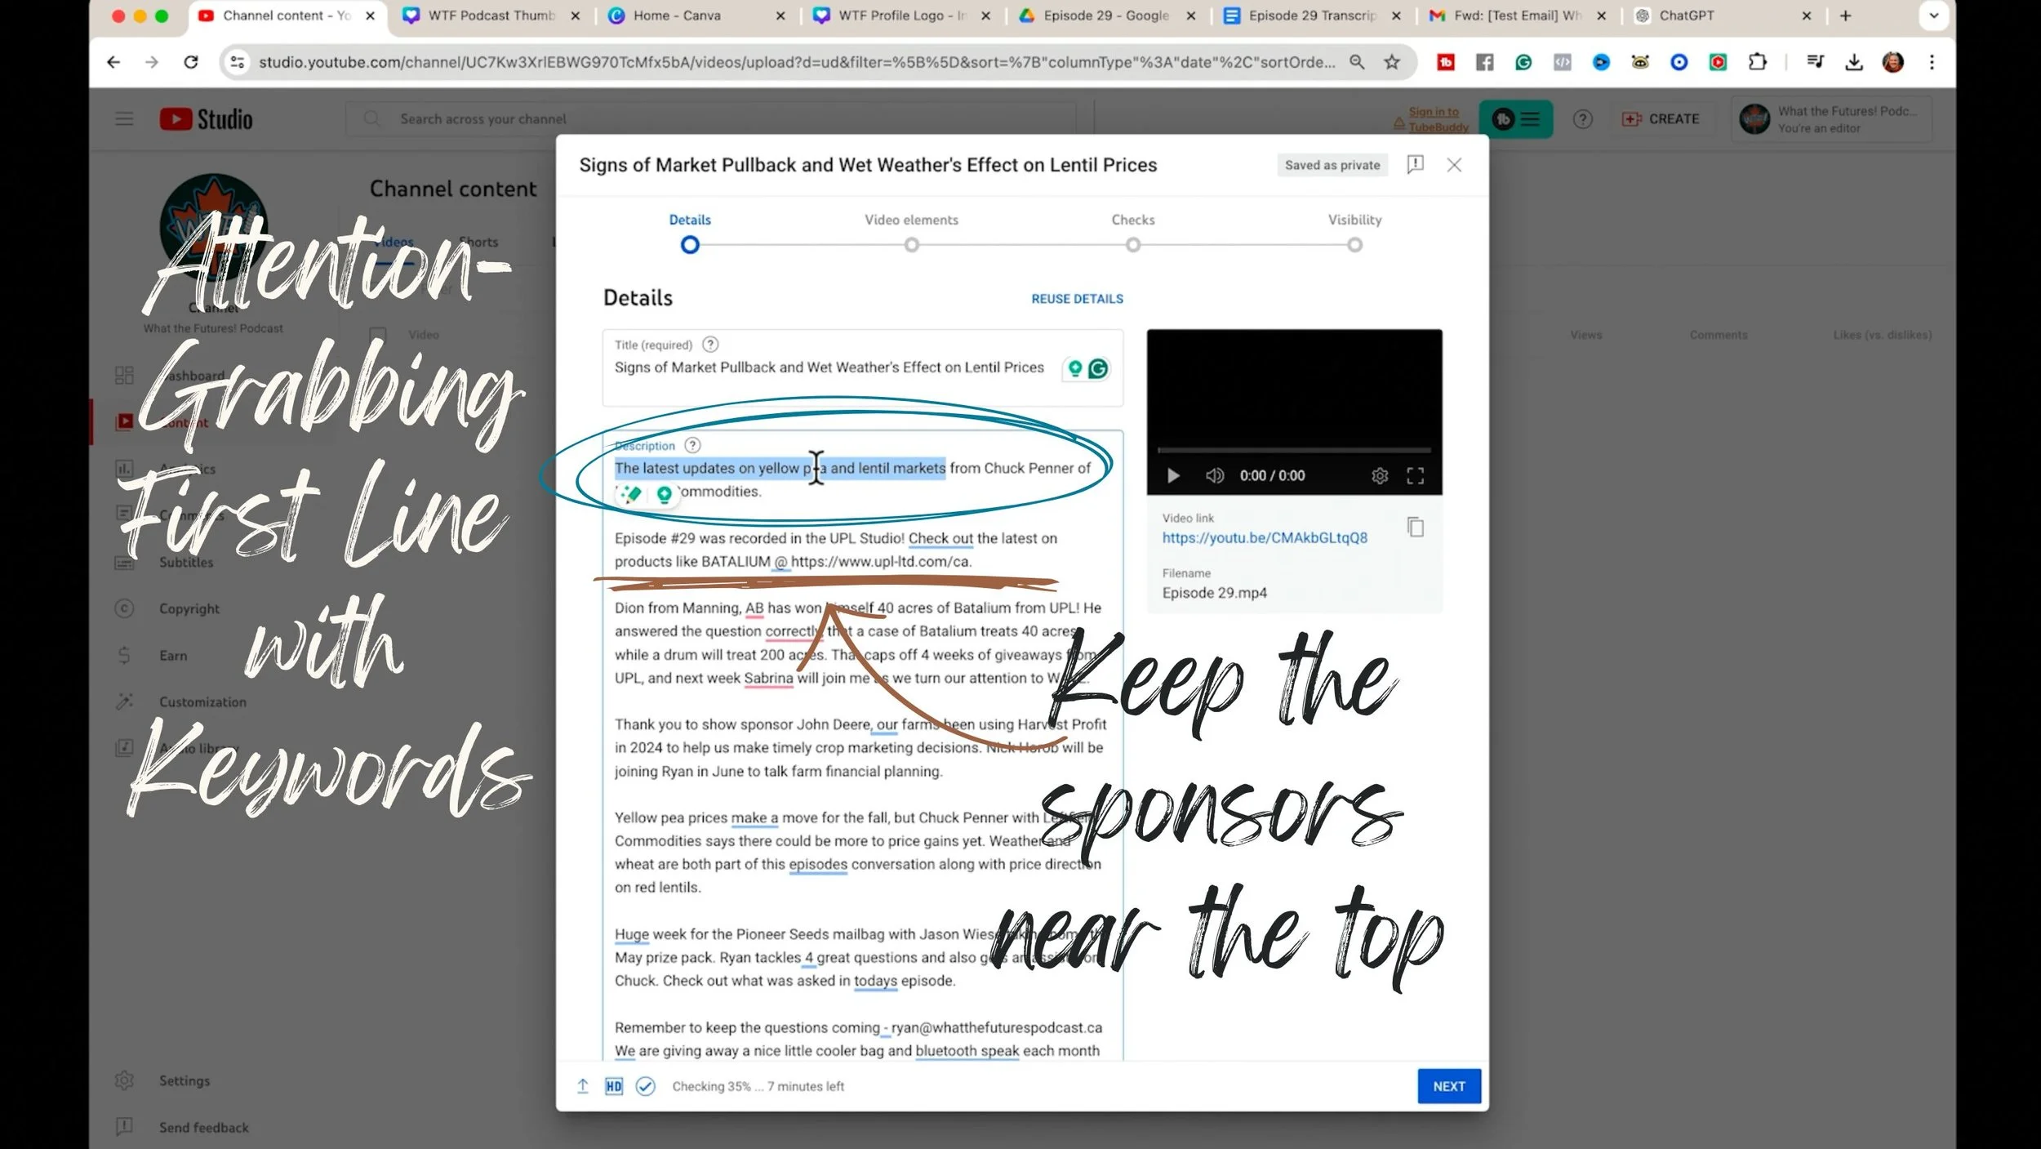Open Grammarly icon in title field
This screenshot has width=2041, height=1149.
pyautogui.click(x=1099, y=369)
